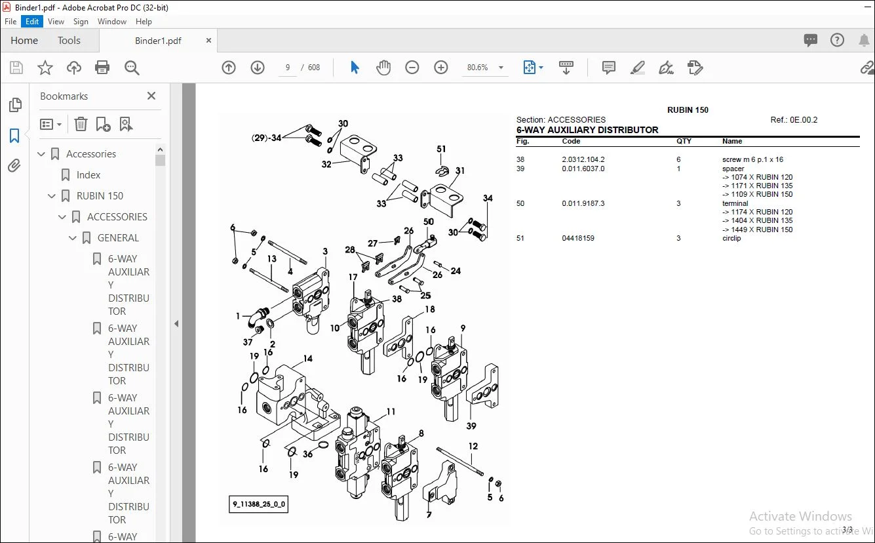The width and height of the screenshot is (875, 543).
Task: Click the page number field showing 9
Action: (288, 68)
